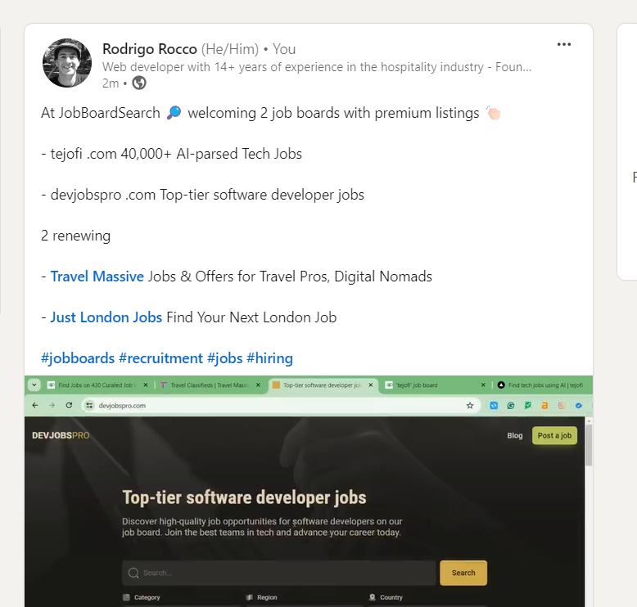
Task: Open the #jobboards hashtag
Action: click(78, 358)
